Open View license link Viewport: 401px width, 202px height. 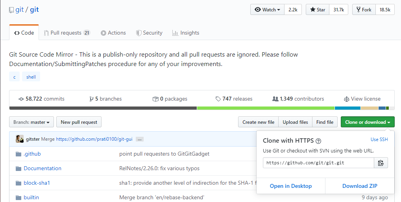click(x=362, y=99)
